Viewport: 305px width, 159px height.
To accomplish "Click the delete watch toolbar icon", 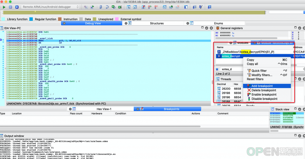I will [177, 7].
